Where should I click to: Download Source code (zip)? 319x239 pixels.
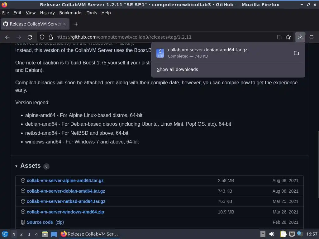pyautogui.click(x=45, y=222)
